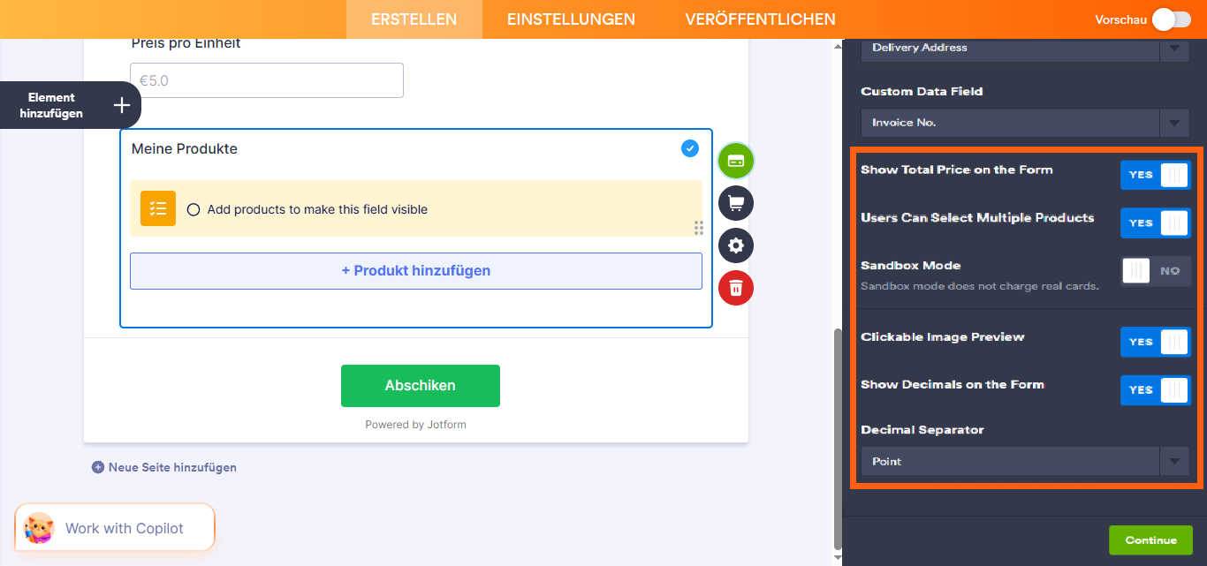Click the shopping cart icon beside product field
The height and width of the screenshot is (566, 1207).
(x=735, y=203)
